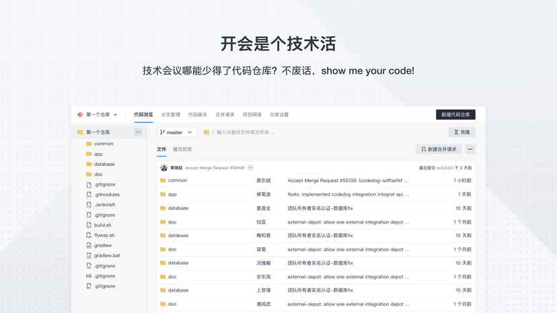This screenshot has height=313, width=557.
Task: Click the 克隆 clone button
Action: 461,132
